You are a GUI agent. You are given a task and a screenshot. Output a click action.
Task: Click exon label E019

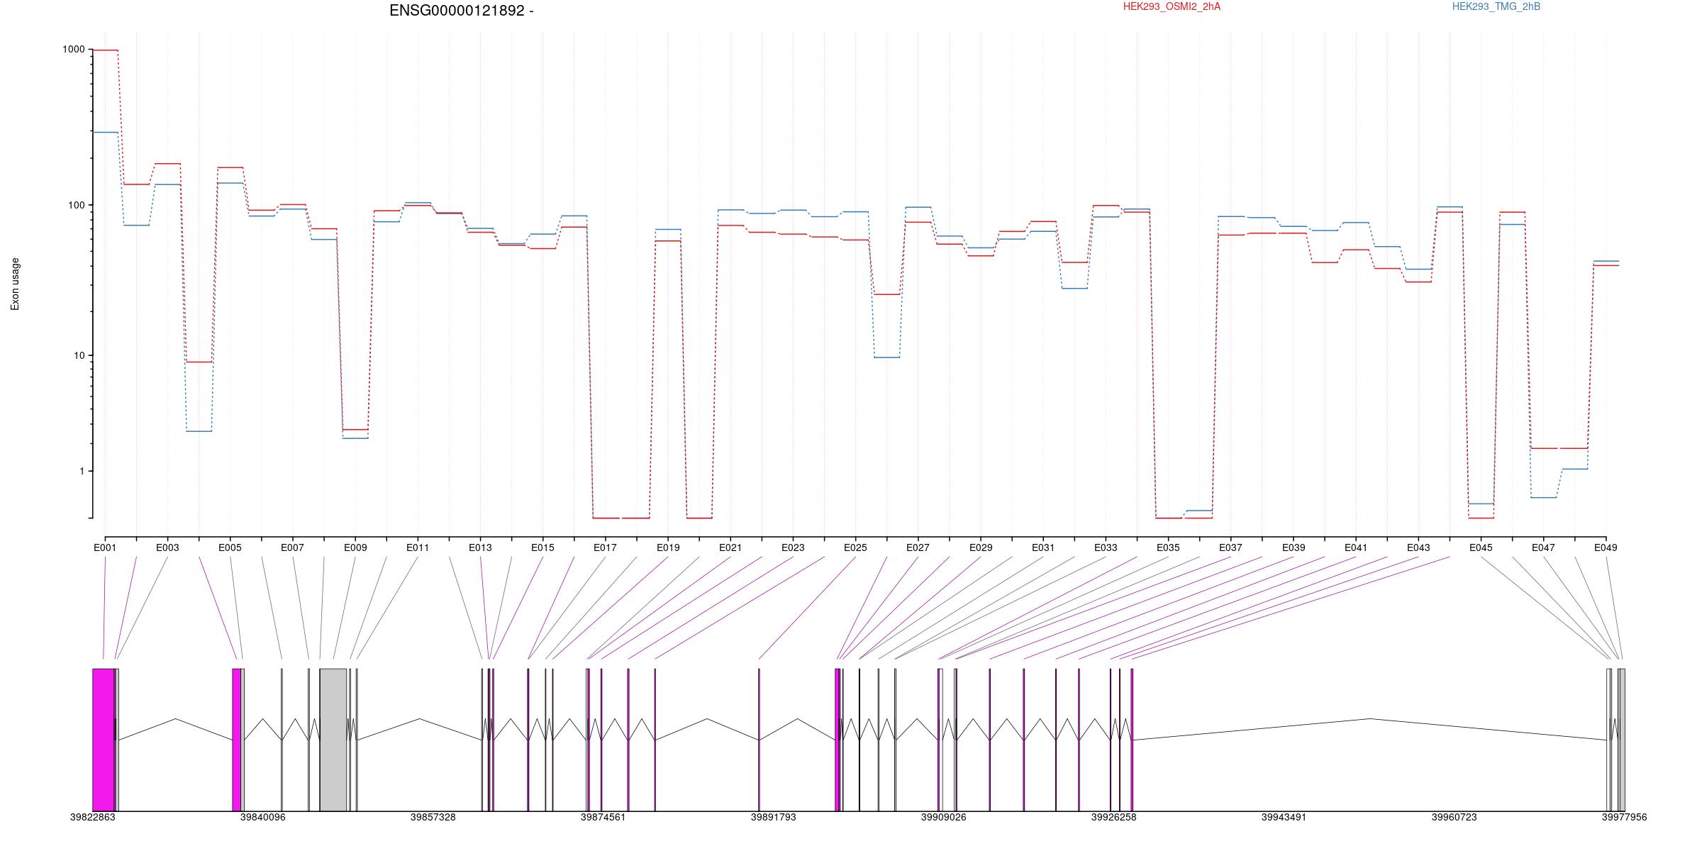point(668,547)
